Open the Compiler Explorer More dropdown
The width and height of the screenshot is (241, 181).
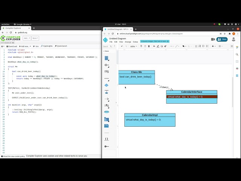[35, 38]
